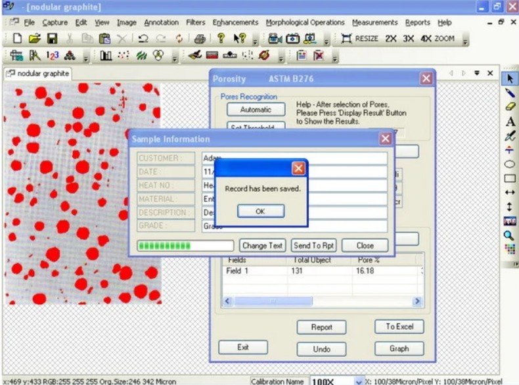Click the Redo arrow icon

pyautogui.click(x=161, y=39)
